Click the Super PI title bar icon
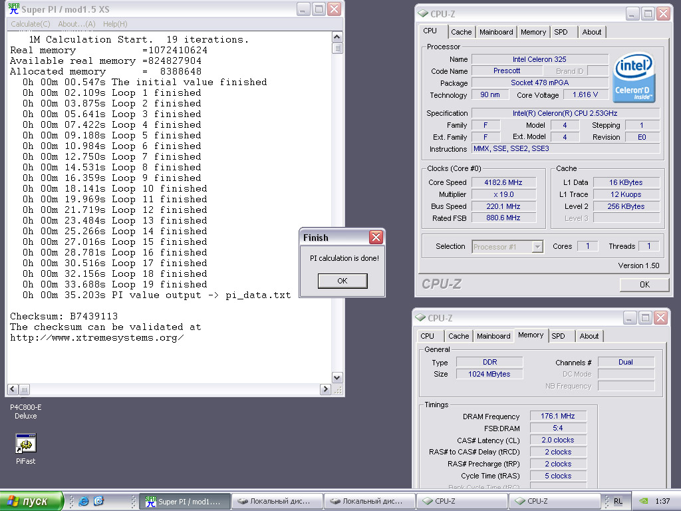This screenshot has width=681, height=511. pos(14,9)
